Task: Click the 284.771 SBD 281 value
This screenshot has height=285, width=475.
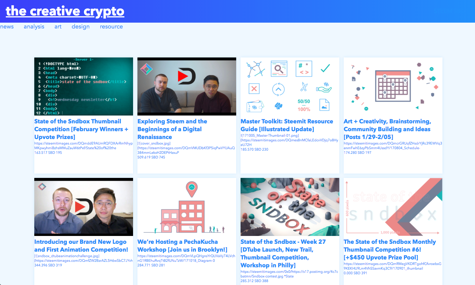Action: (x=151, y=265)
